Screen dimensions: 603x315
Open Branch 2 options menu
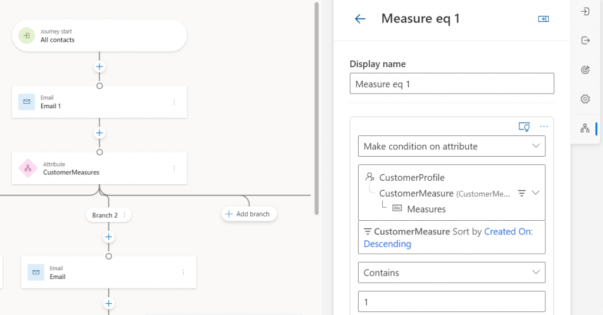pos(124,215)
